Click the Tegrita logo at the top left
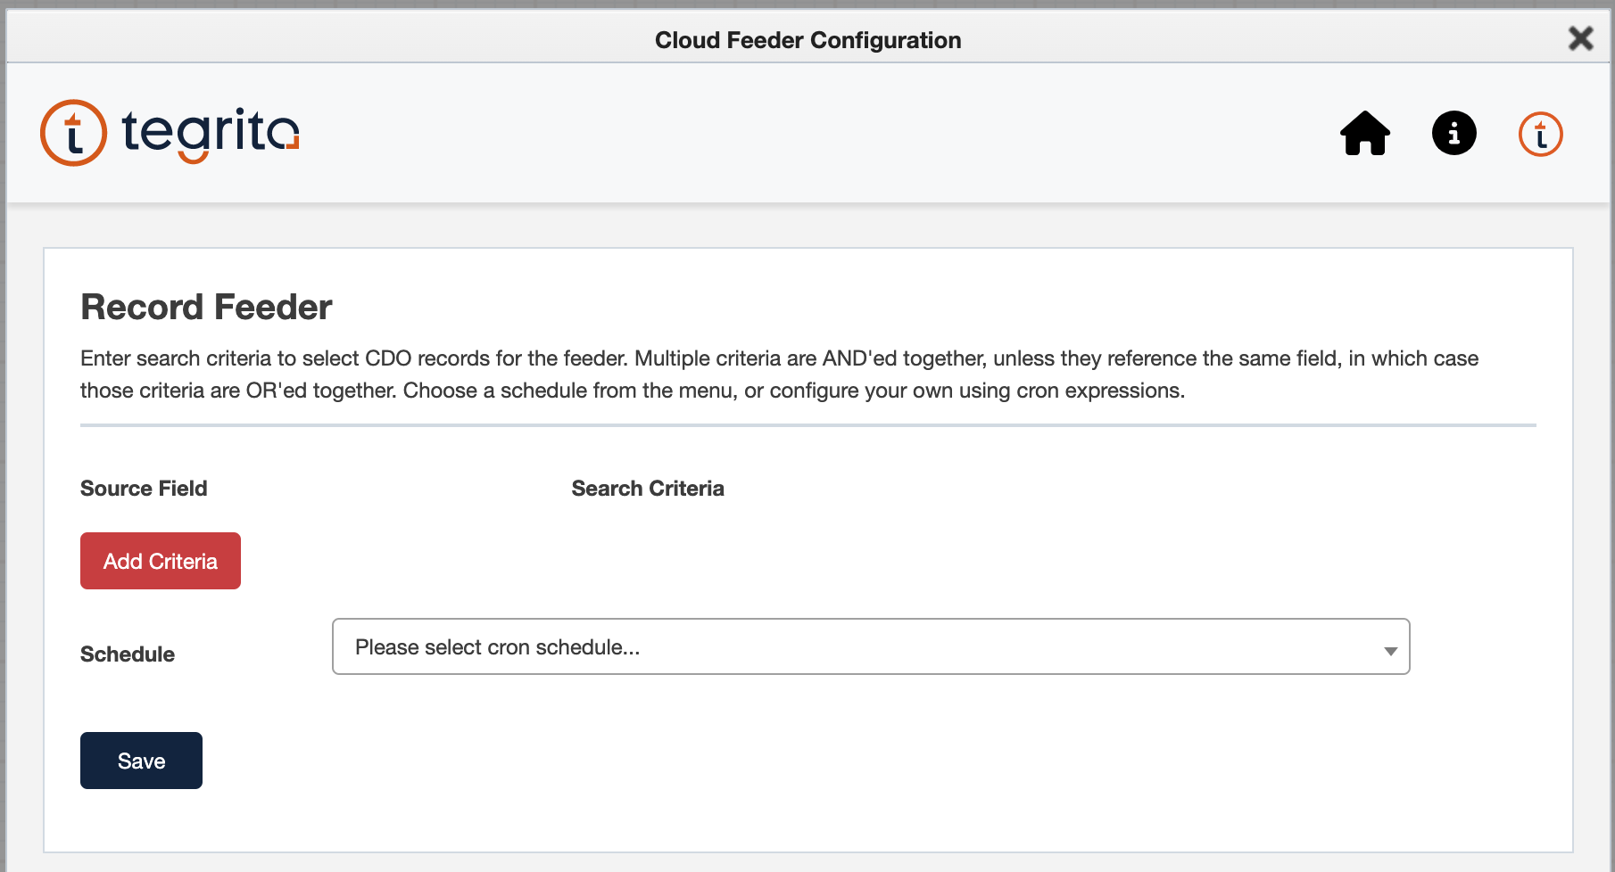 tap(170, 133)
